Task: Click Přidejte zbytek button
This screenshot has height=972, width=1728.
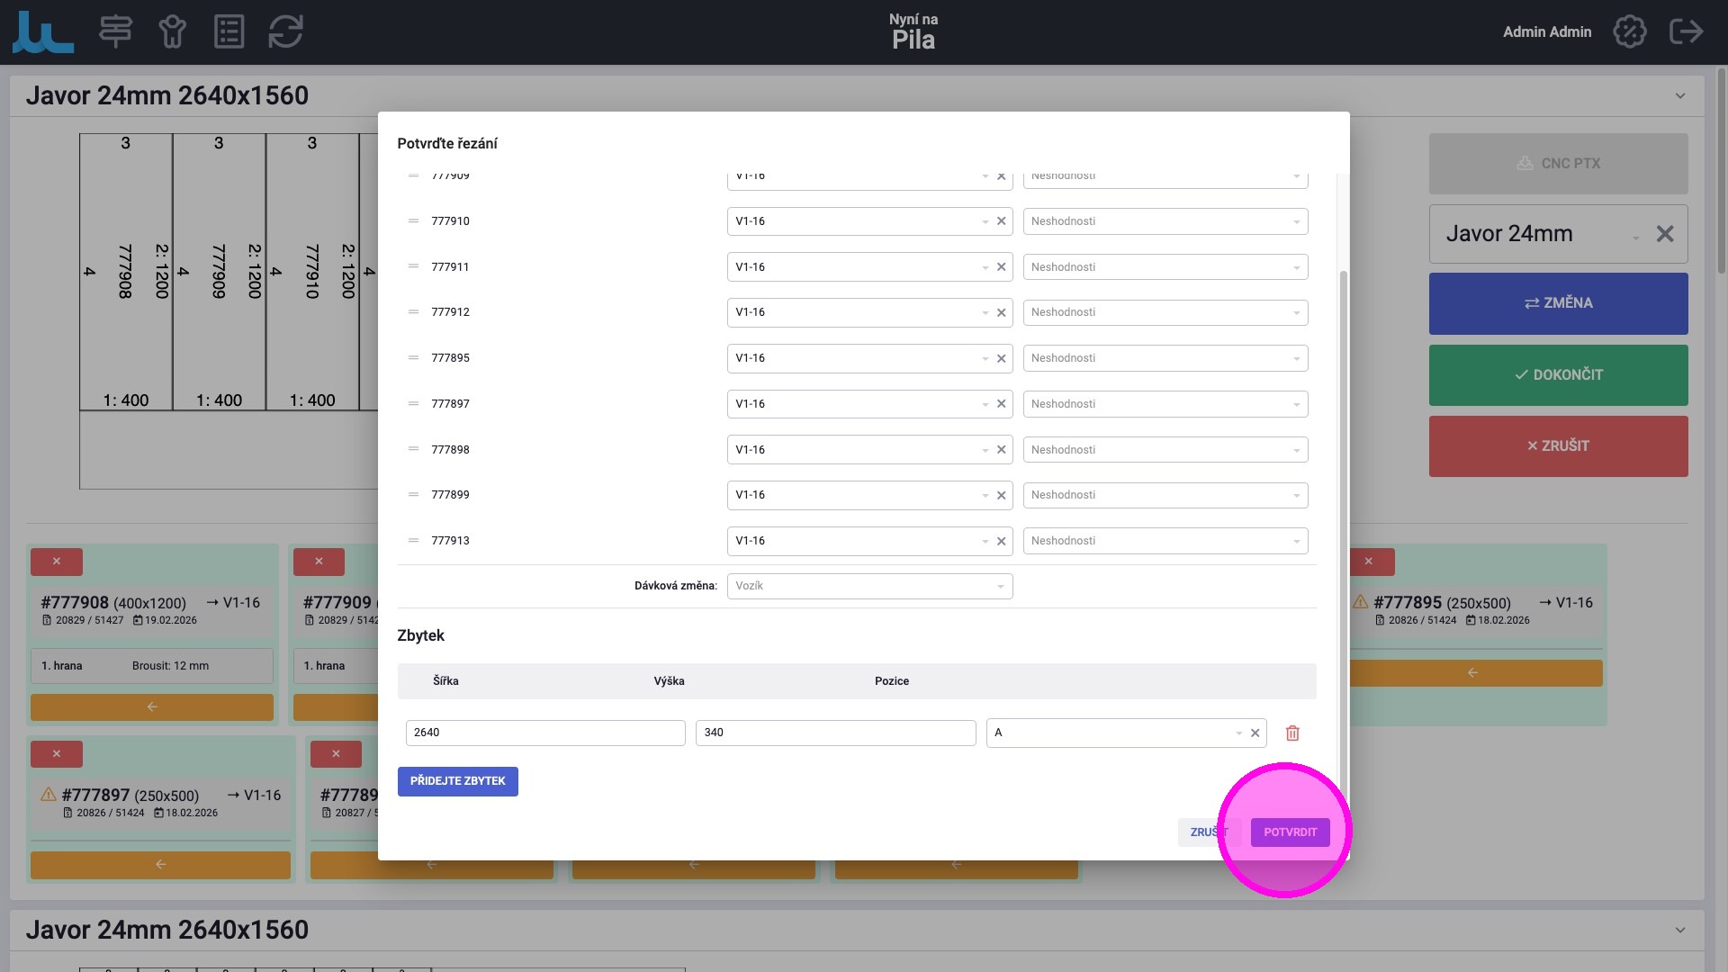Action: point(457,781)
